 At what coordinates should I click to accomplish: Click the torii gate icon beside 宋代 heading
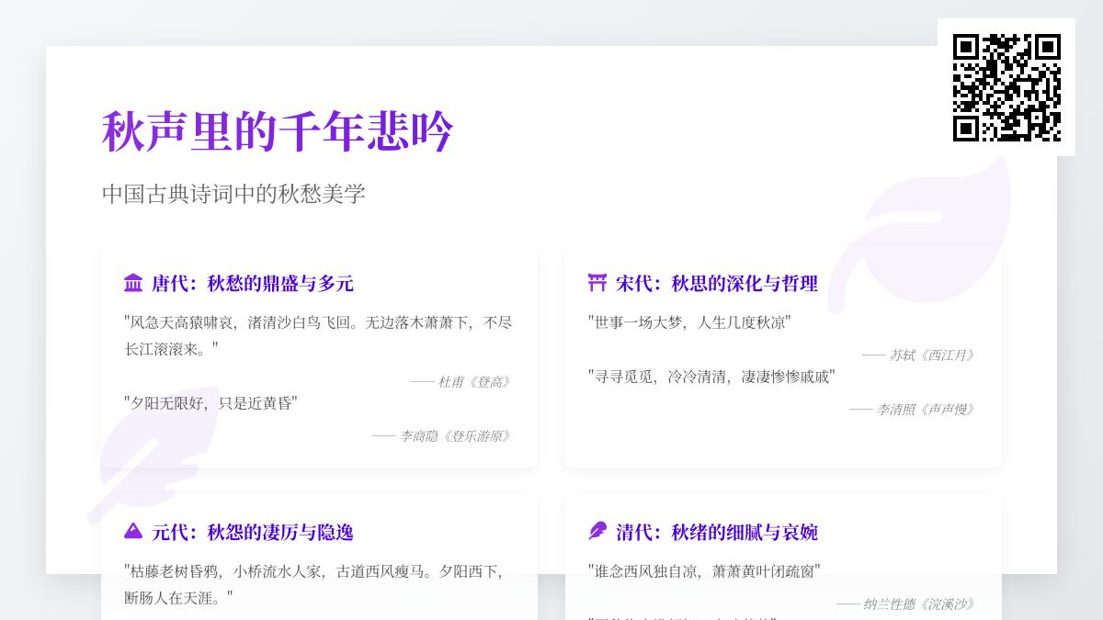coord(597,283)
